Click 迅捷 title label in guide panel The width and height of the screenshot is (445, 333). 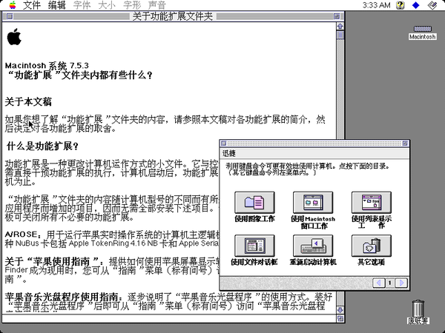pyautogui.click(x=228, y=153)
